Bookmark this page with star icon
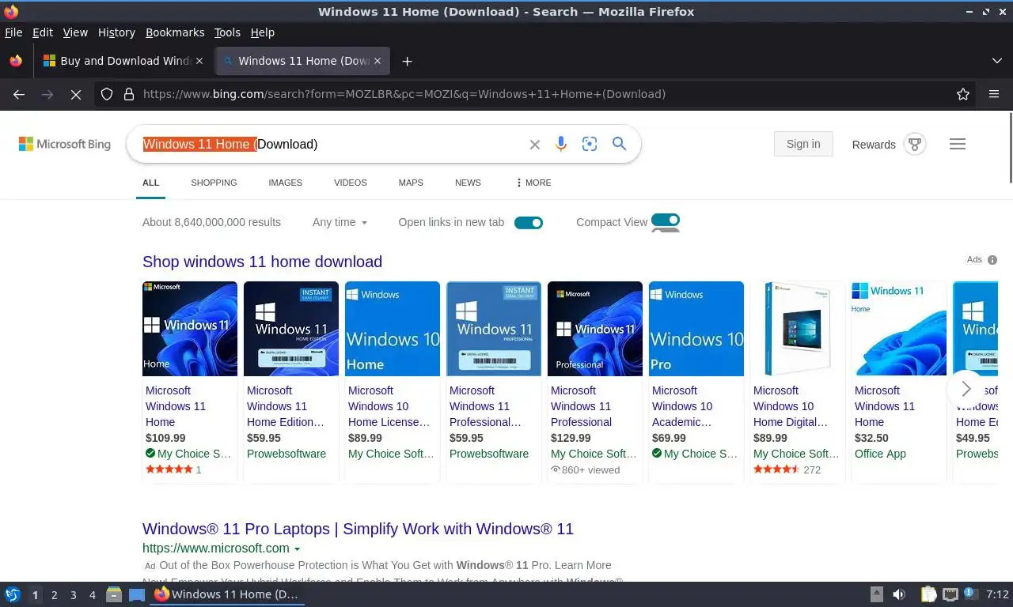 [963, 94]
